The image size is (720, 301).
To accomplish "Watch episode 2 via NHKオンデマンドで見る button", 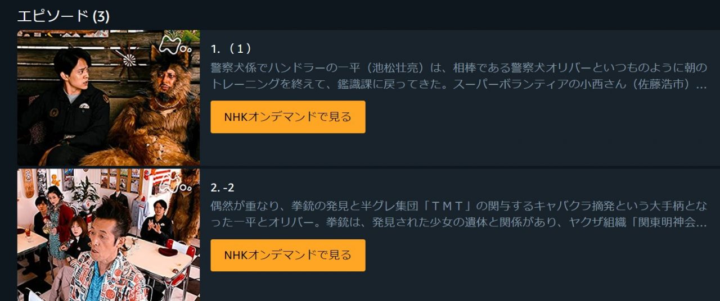I will coord(288,255).
